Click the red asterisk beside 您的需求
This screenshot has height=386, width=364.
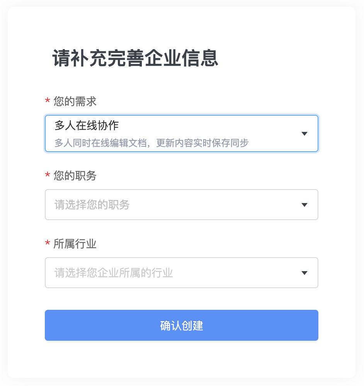pos(48,101)
